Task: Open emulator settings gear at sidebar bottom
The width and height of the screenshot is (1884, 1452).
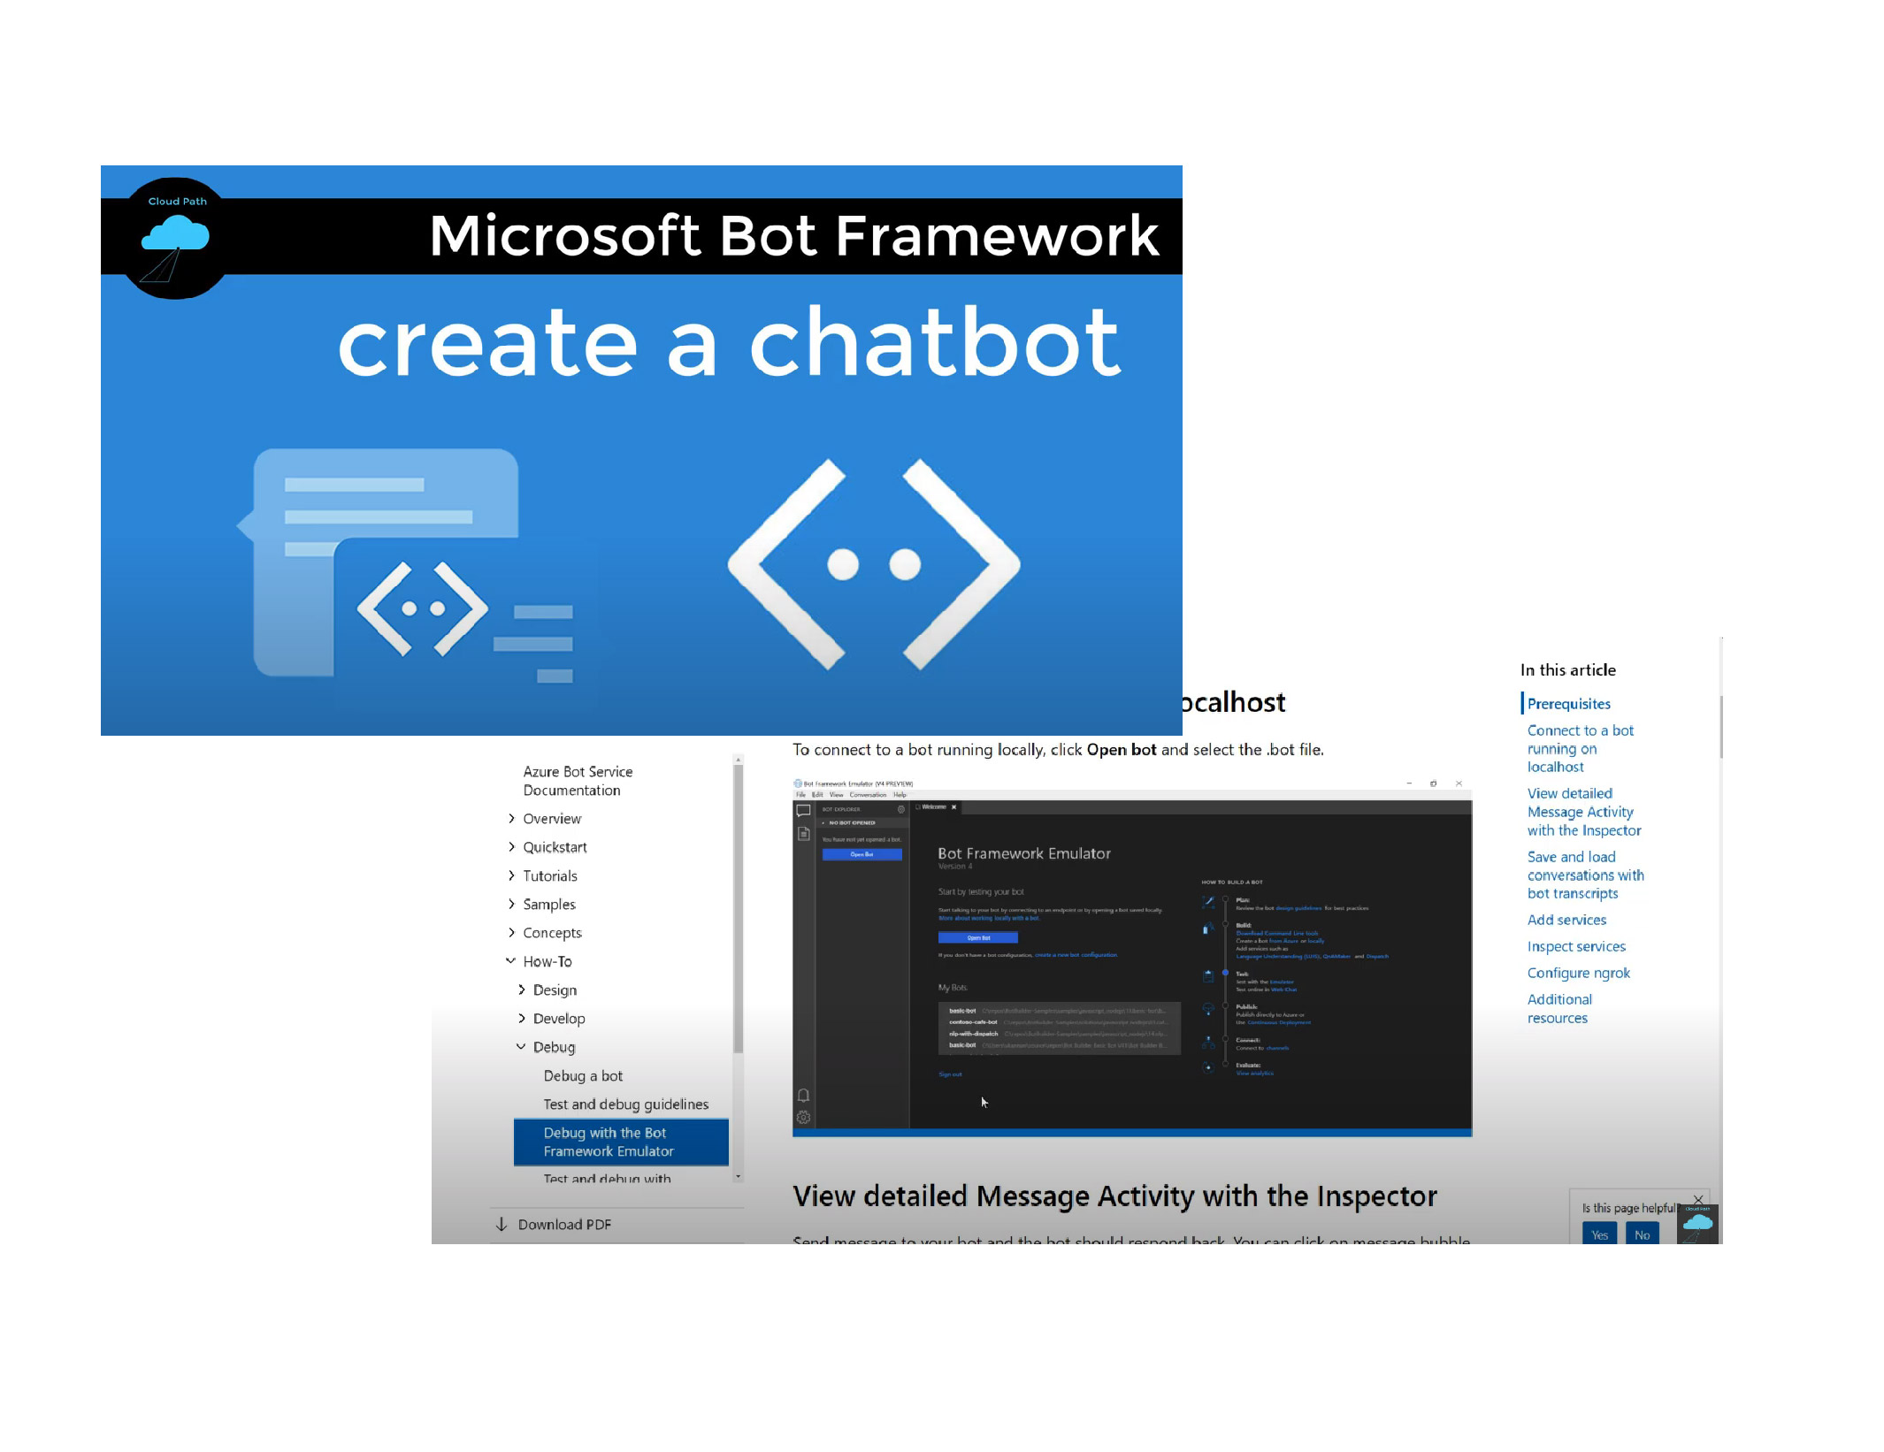Action: [803, 1118]
